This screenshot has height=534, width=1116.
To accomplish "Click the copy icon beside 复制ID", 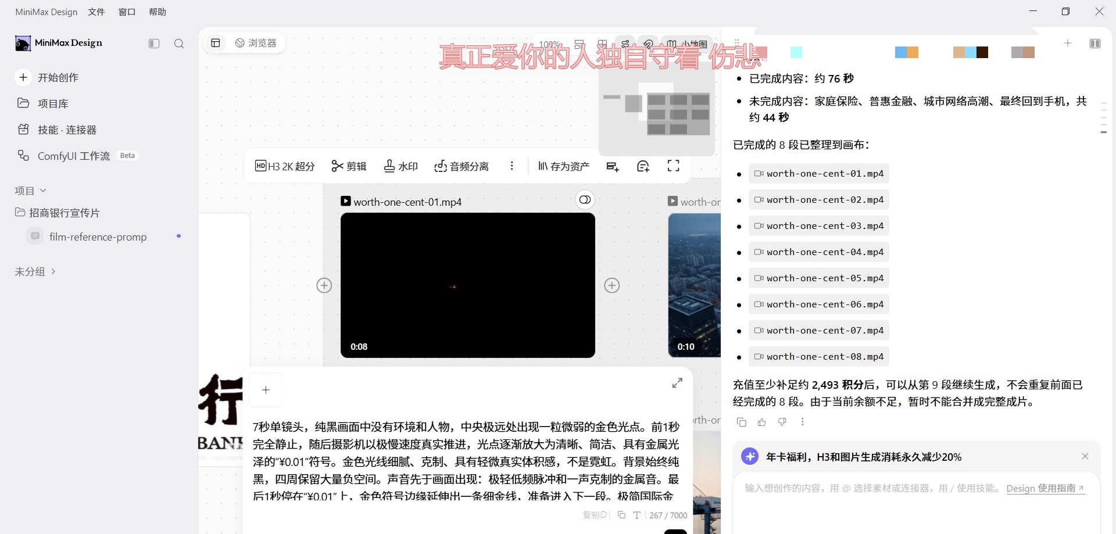I will pyautogui.click(x=621, y=515).
